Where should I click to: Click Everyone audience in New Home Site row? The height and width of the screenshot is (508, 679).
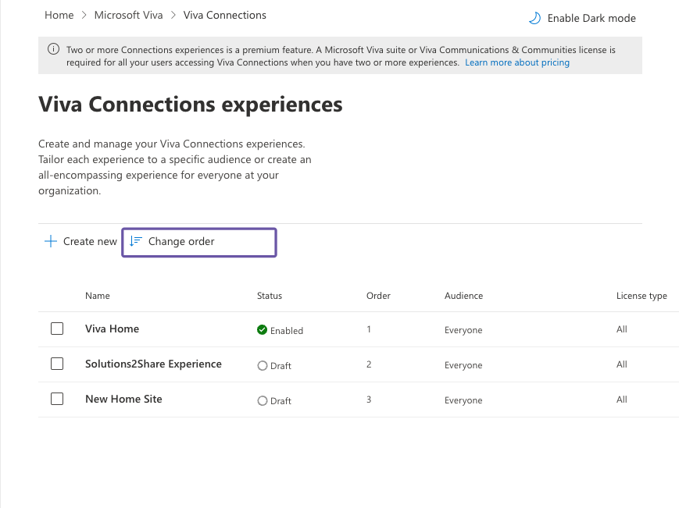pos(463,400)
